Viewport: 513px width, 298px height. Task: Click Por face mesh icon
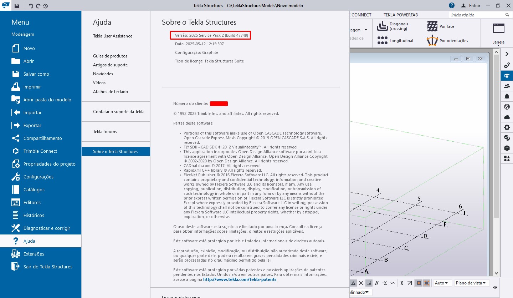pyautogui.click(x=432, y=26)
